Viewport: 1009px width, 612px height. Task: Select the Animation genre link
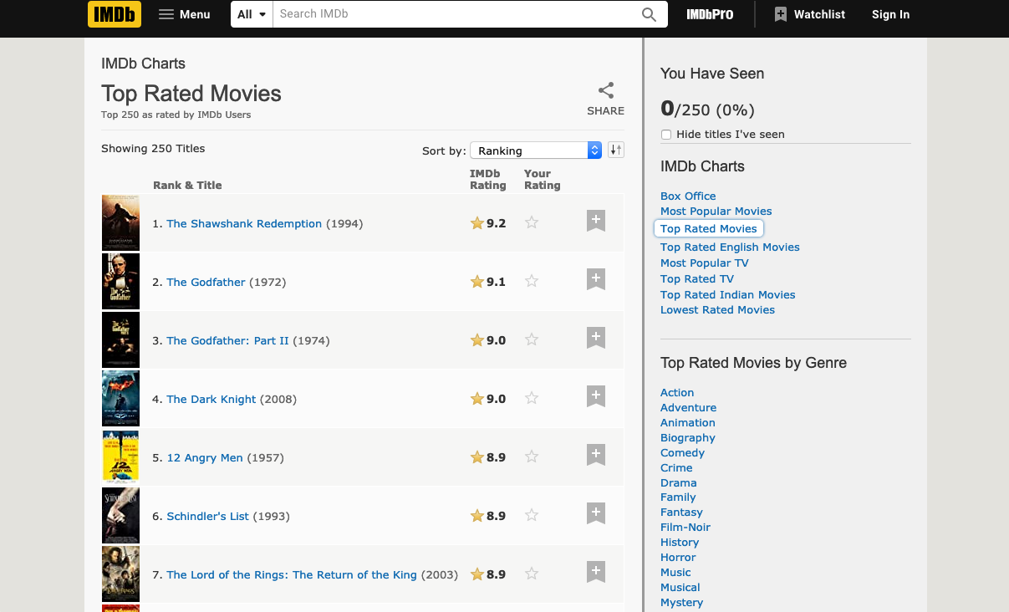click(687, 422)
